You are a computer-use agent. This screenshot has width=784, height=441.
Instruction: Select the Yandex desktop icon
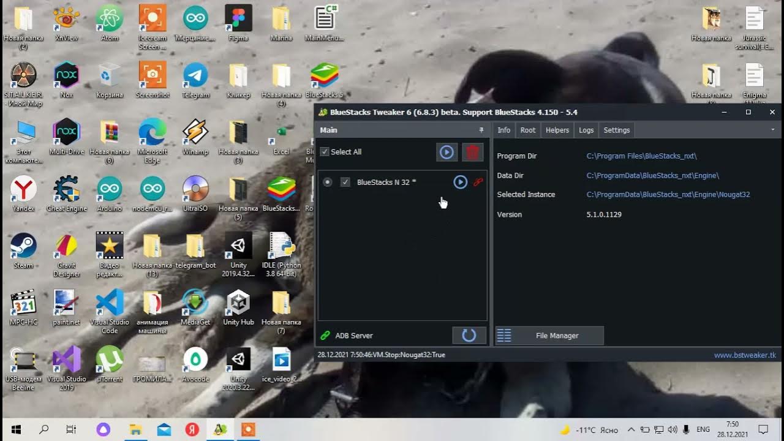click(23, 194)
